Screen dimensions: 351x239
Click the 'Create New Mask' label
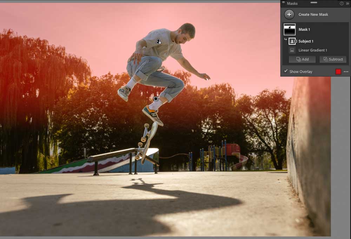coord(313,14)
